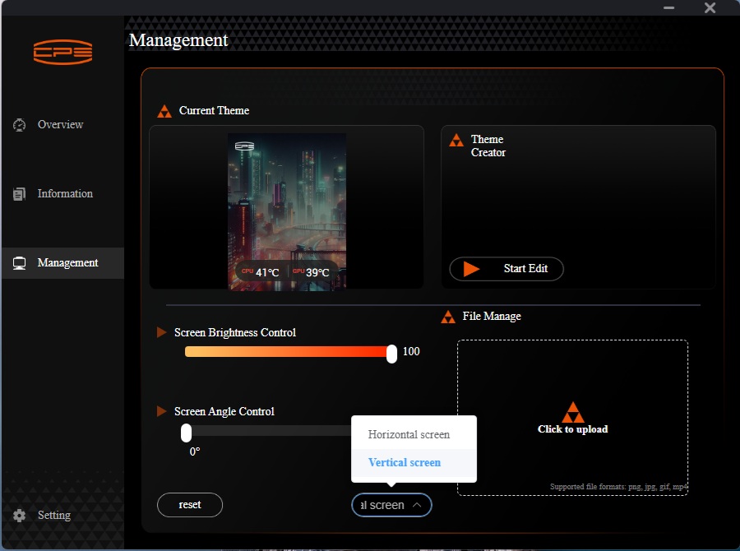Image resolution: width=740 pixels, height=551 pixels.
Task: Click the Screen Angle Control label
Action: pos(224,412)
